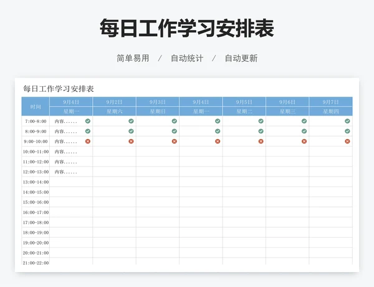Click the 9月6日 red cross in 9:00-10:00 row
Image resolution: width=374 pixels, height=287 pixels.
point(304,142)
